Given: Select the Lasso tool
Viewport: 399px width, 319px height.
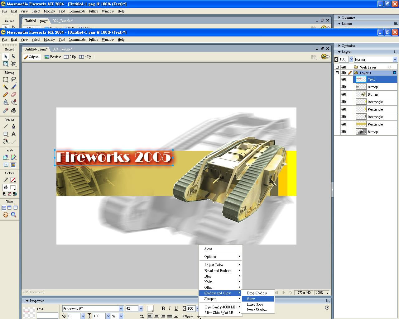Looking at the screenshot, I should click(x=13, y=80).
